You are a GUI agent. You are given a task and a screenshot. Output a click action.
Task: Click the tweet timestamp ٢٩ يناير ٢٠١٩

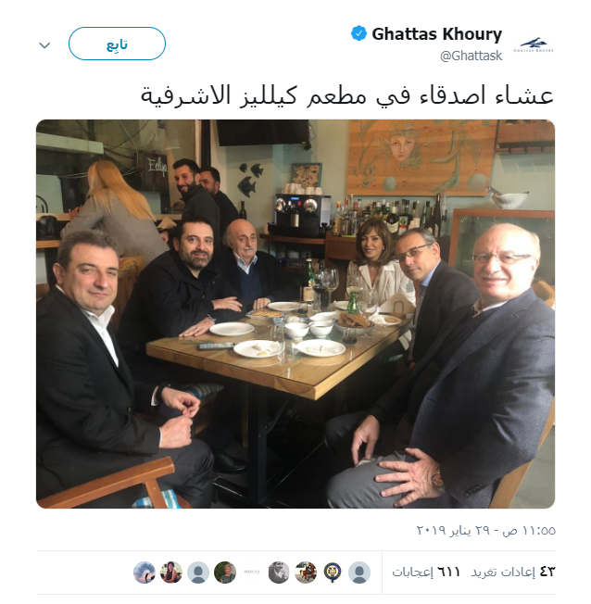click(485, 531)
